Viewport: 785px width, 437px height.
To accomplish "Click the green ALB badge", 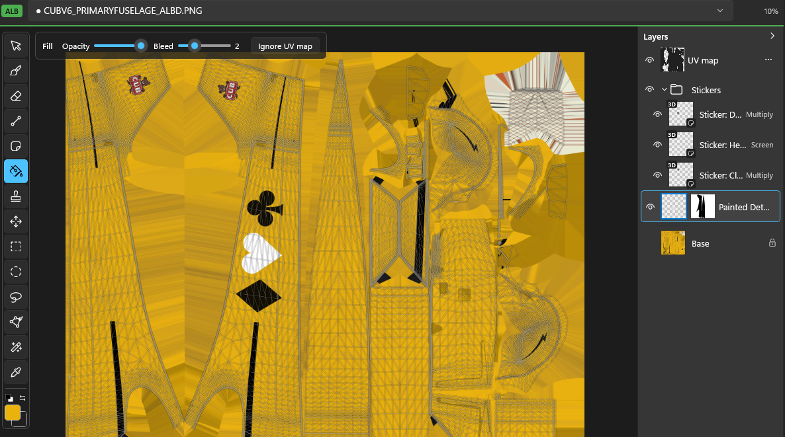I will click(x=11, y=11).
